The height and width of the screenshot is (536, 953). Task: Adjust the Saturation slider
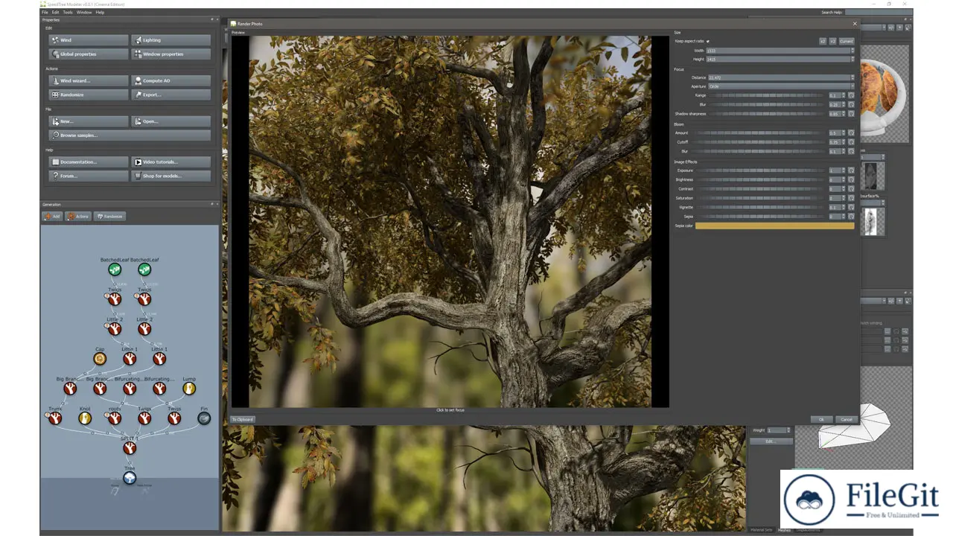click(x=760, y=198)
